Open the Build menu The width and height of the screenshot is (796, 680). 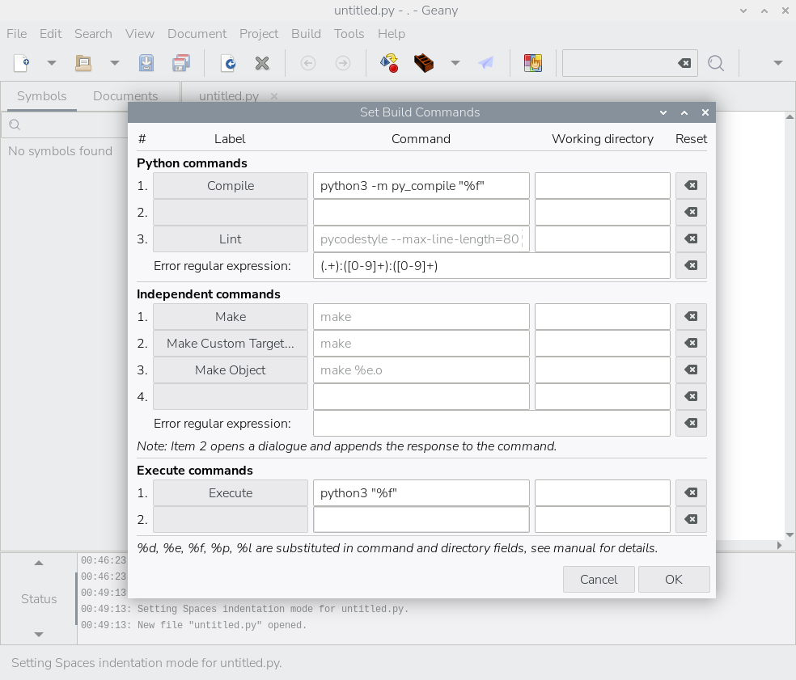coord(306,34)
